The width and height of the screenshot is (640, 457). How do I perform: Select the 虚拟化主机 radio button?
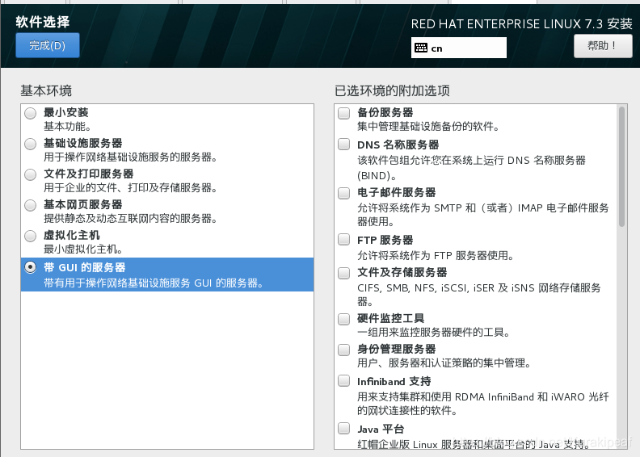point(30,236)
